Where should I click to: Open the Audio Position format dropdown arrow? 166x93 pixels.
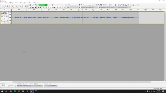pyautogui.click(x=57, y=86)
